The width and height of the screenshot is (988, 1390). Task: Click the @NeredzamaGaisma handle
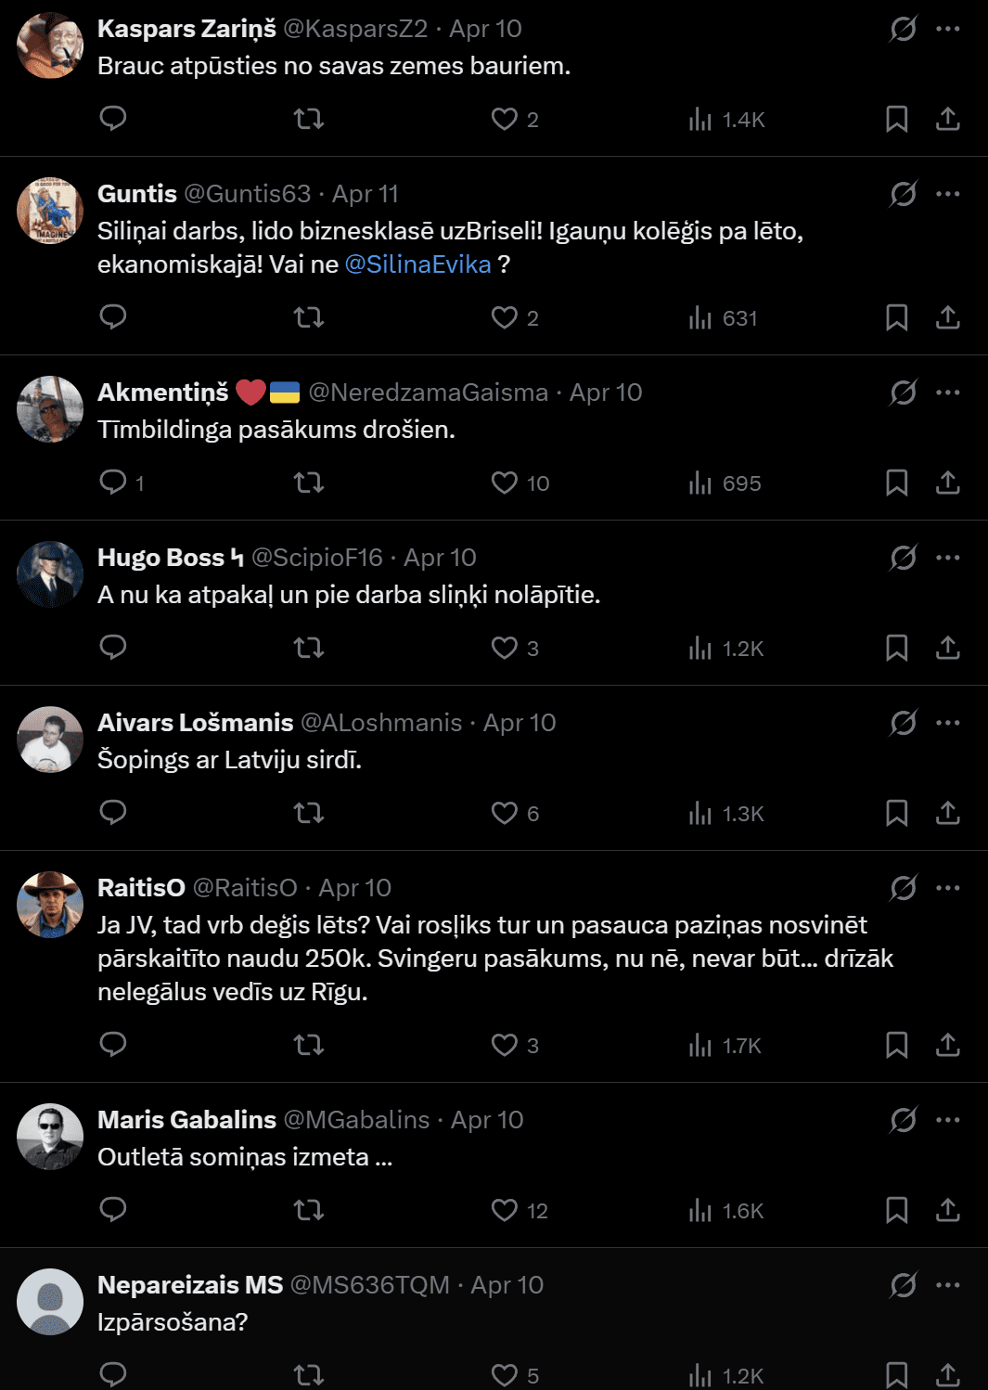tap(428, 393)
